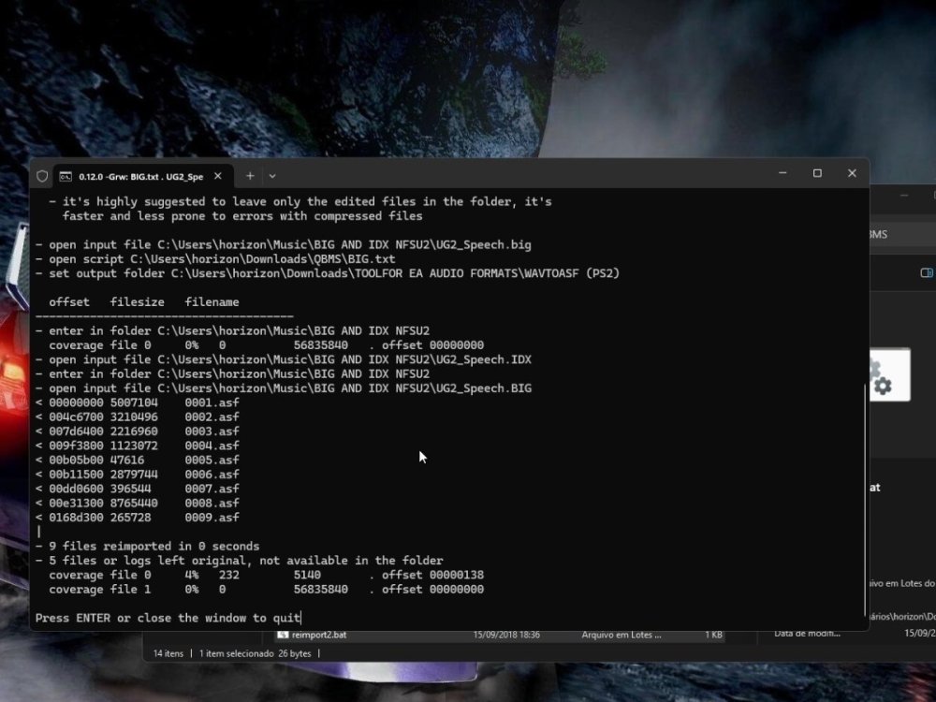
Task: Click the 1 KB file size value
Action: (x=712, y=635)
